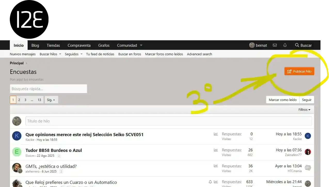Switch to the Compraventa tab
The width and height of the screenshot is (329, 187).
tap(79, 45)
